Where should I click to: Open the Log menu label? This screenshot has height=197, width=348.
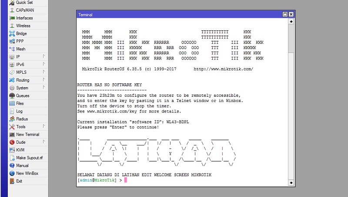[19, 112]
